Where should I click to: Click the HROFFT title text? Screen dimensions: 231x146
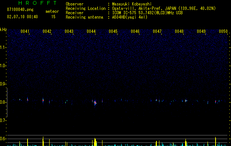coord(38,3)
